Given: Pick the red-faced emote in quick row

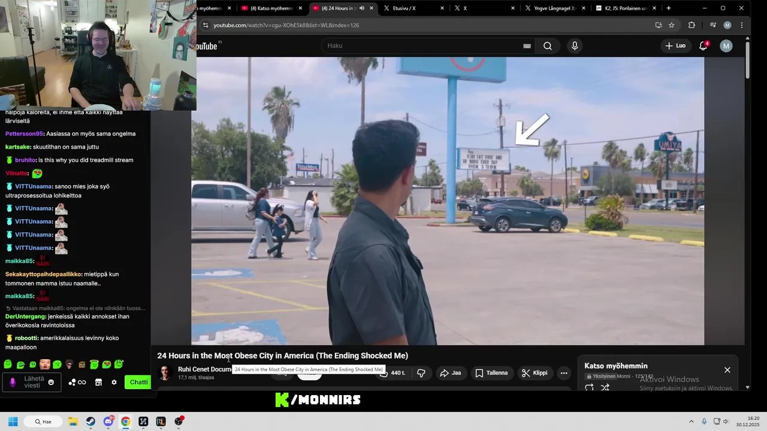Looking at the screenshot, I should (x=45, y=364).
